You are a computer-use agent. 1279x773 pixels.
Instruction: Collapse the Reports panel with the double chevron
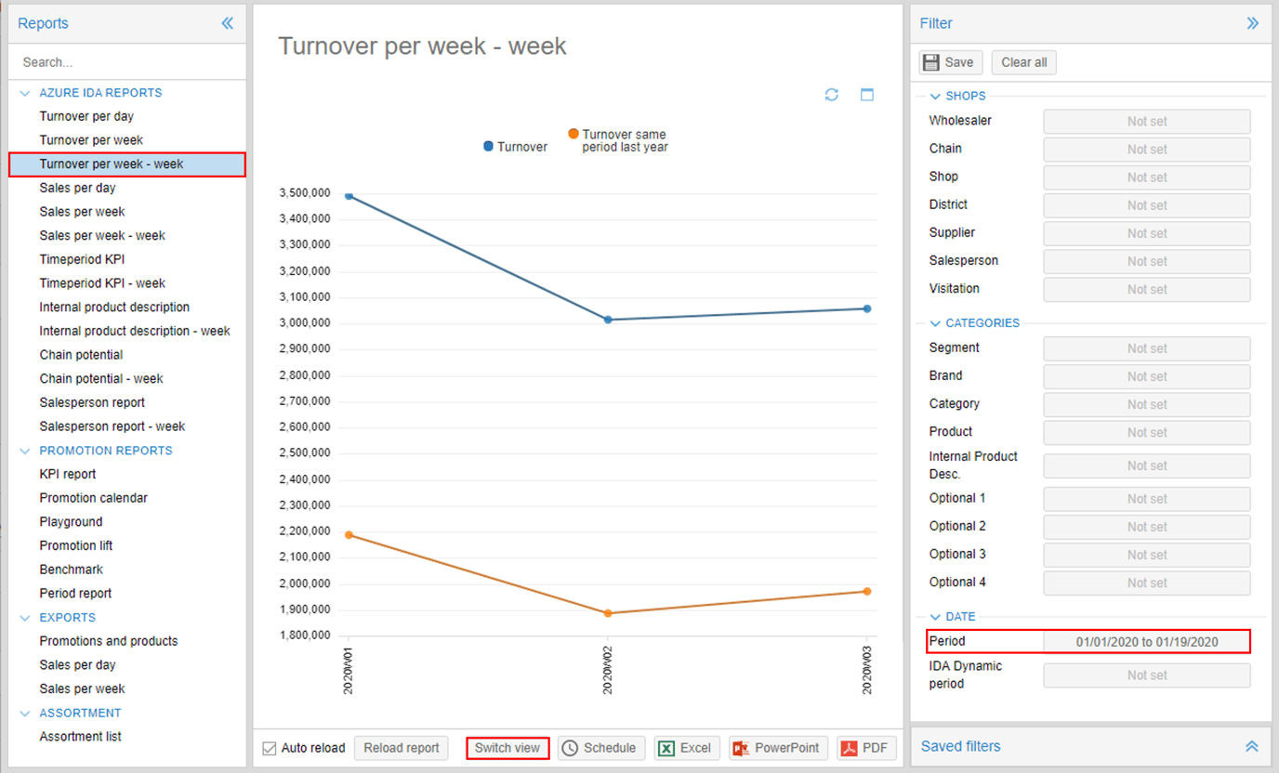[x=228, y=22]
